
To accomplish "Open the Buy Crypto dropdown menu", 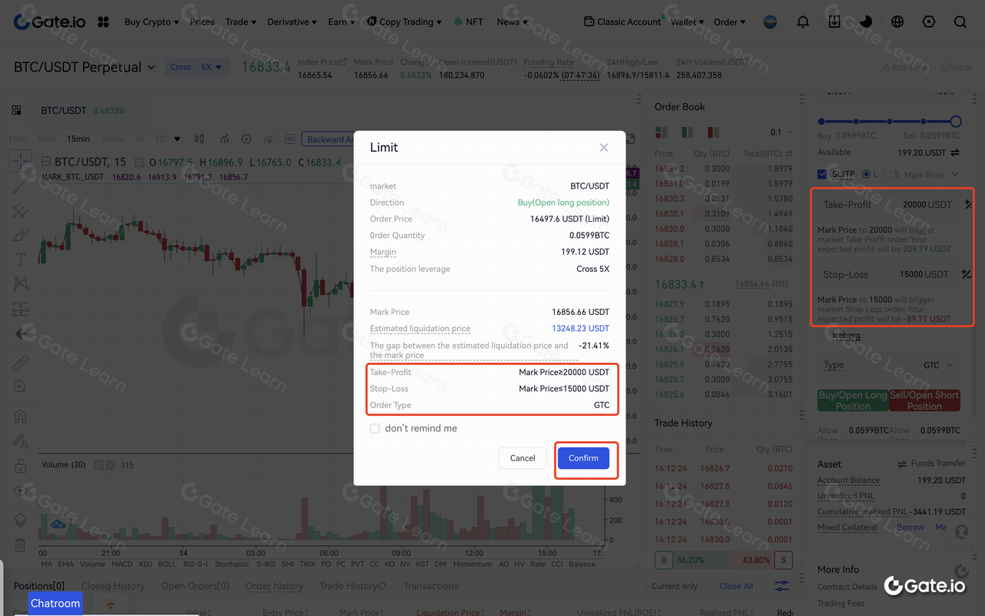I will tap(151, 22).
